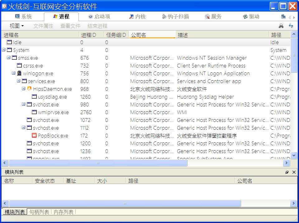Collapse the smss.exe tree node

9,57
